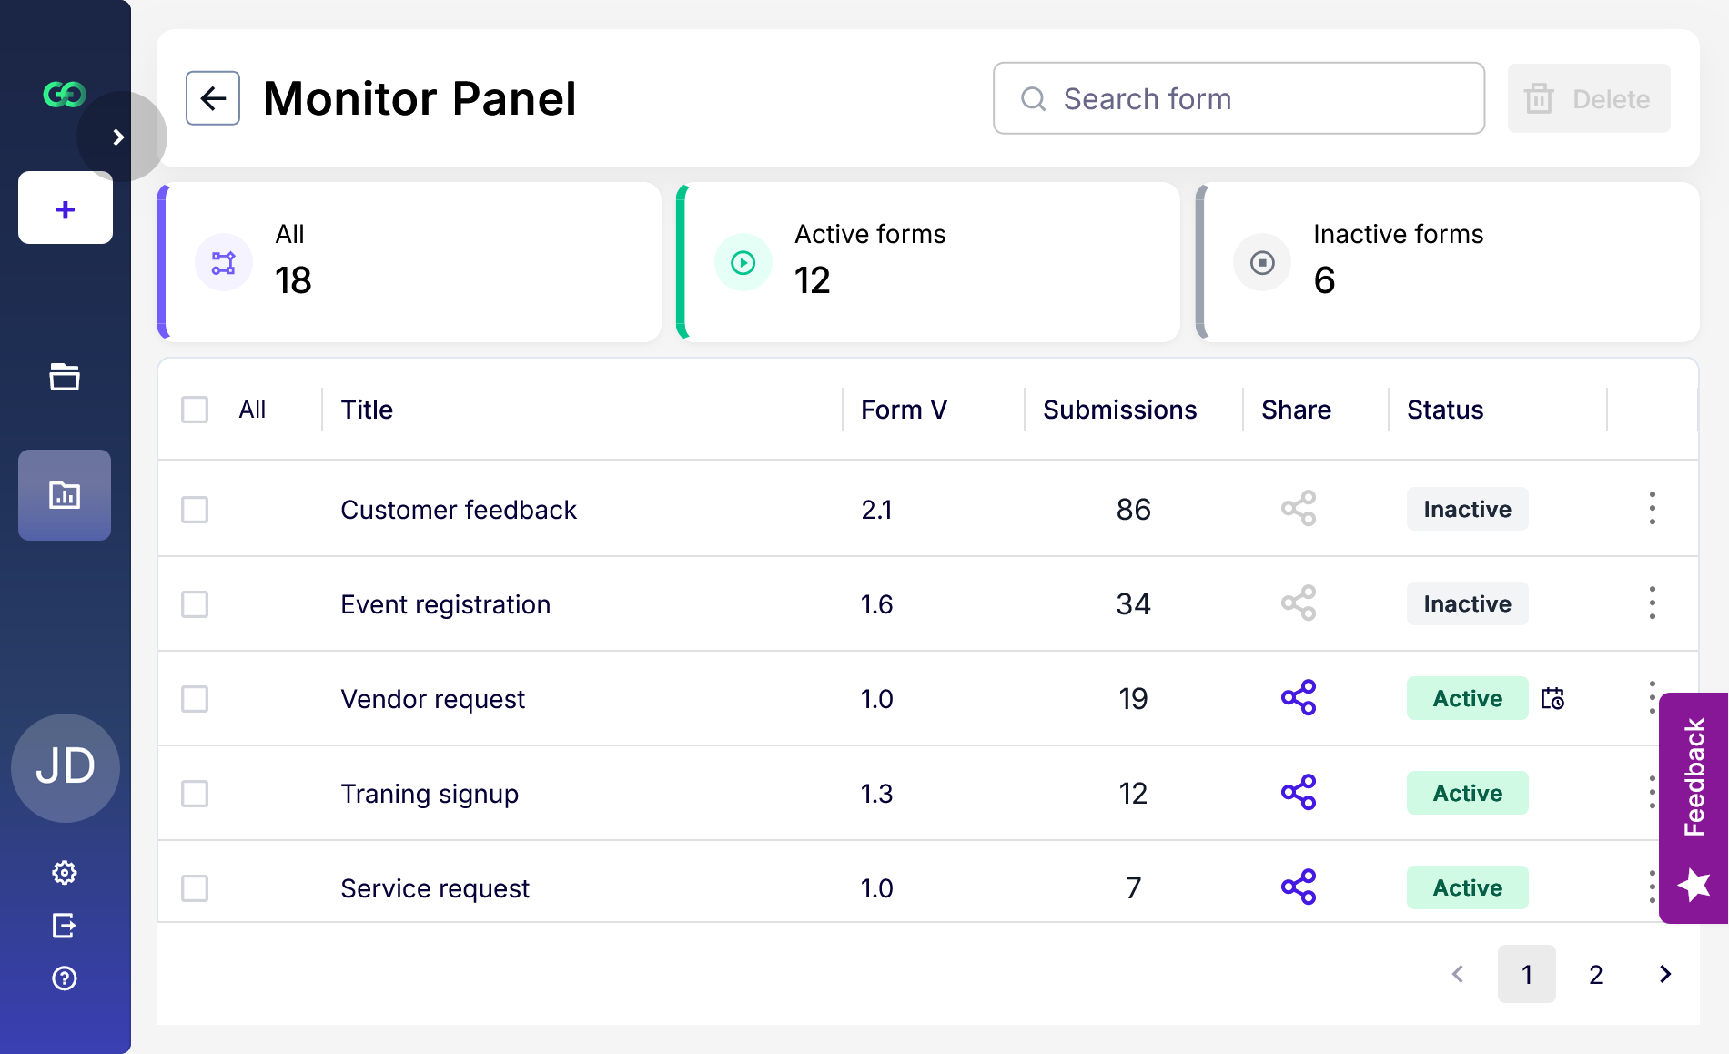Click the previous page chevron
Viewport: 1729px width, 1054px height.
(x=1458, y=974)
